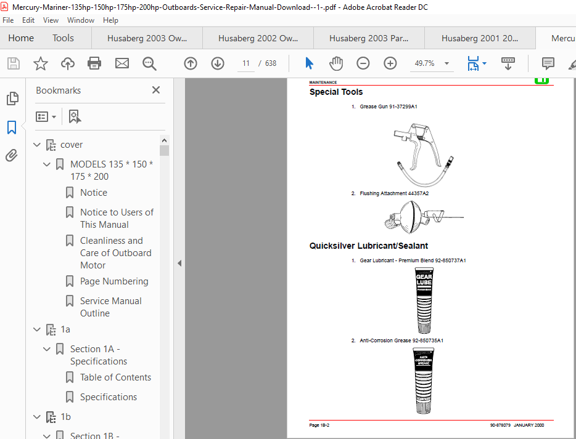Collapse the 1b bookmark group
576x439 pixels.
37,417
